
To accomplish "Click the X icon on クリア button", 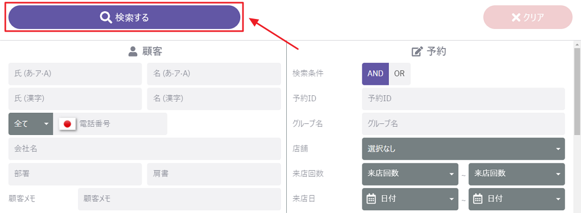I will 516,17.
